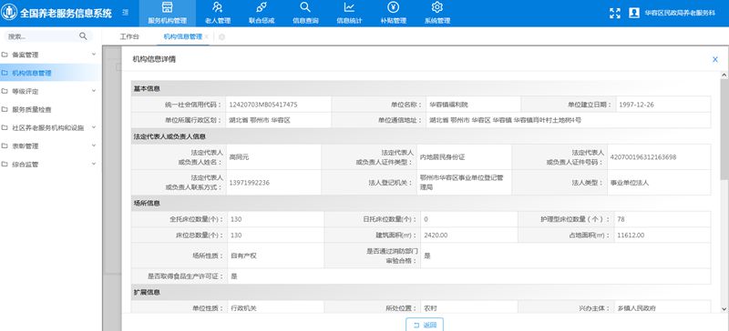Select the 基本信息 section header
This screenshot has height=331, width=729.
pos(147,88)
